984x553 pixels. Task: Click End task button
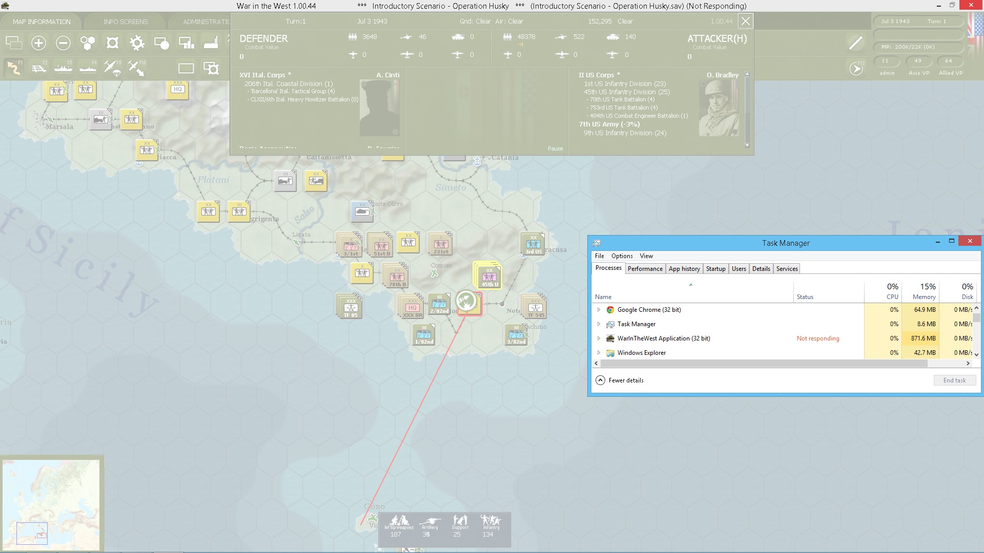click(954, 380)
